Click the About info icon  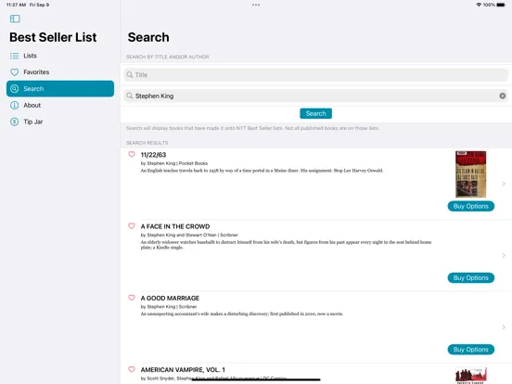click(x=14, y=105)
